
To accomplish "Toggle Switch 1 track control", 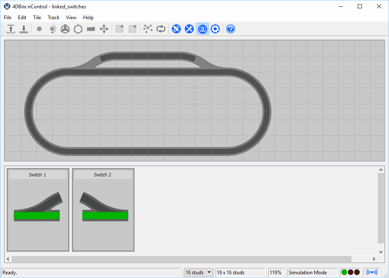I will click(x=38, y=210).
